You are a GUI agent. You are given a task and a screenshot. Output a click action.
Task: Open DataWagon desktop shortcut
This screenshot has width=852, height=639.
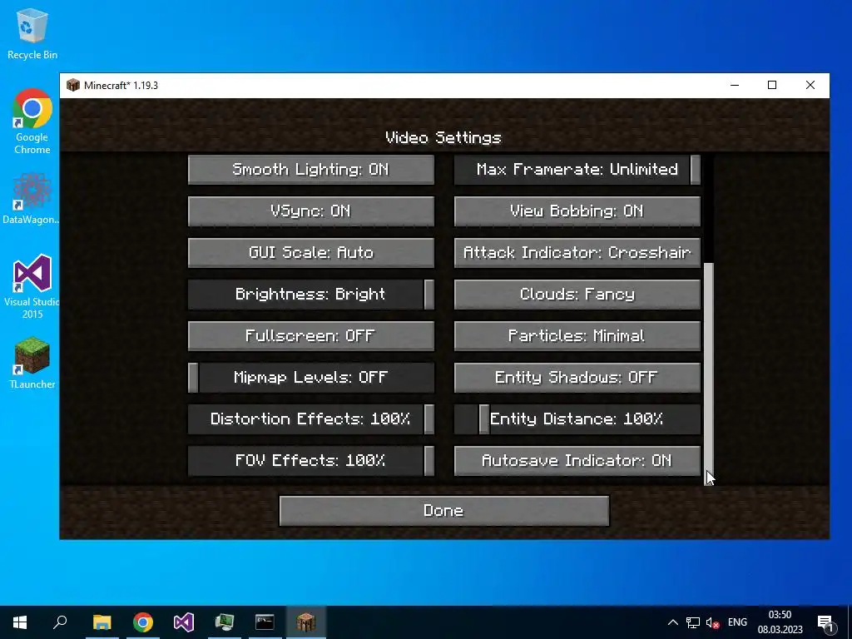tap(32, 198)
